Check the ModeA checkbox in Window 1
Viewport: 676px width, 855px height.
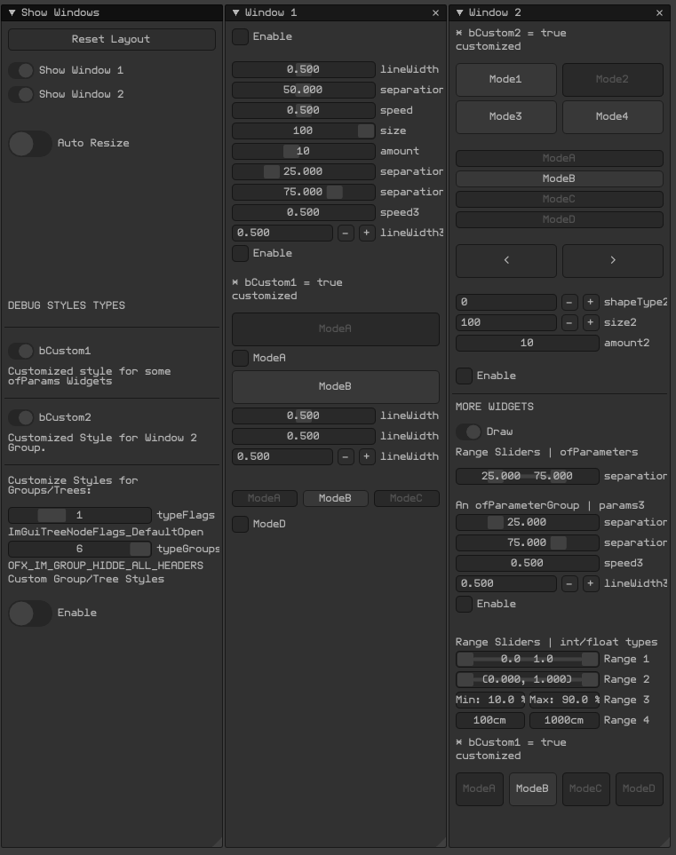coord(240,359)
